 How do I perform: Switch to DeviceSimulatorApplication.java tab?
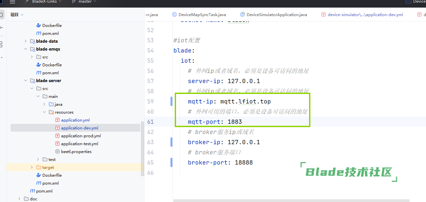pos(277,15)
